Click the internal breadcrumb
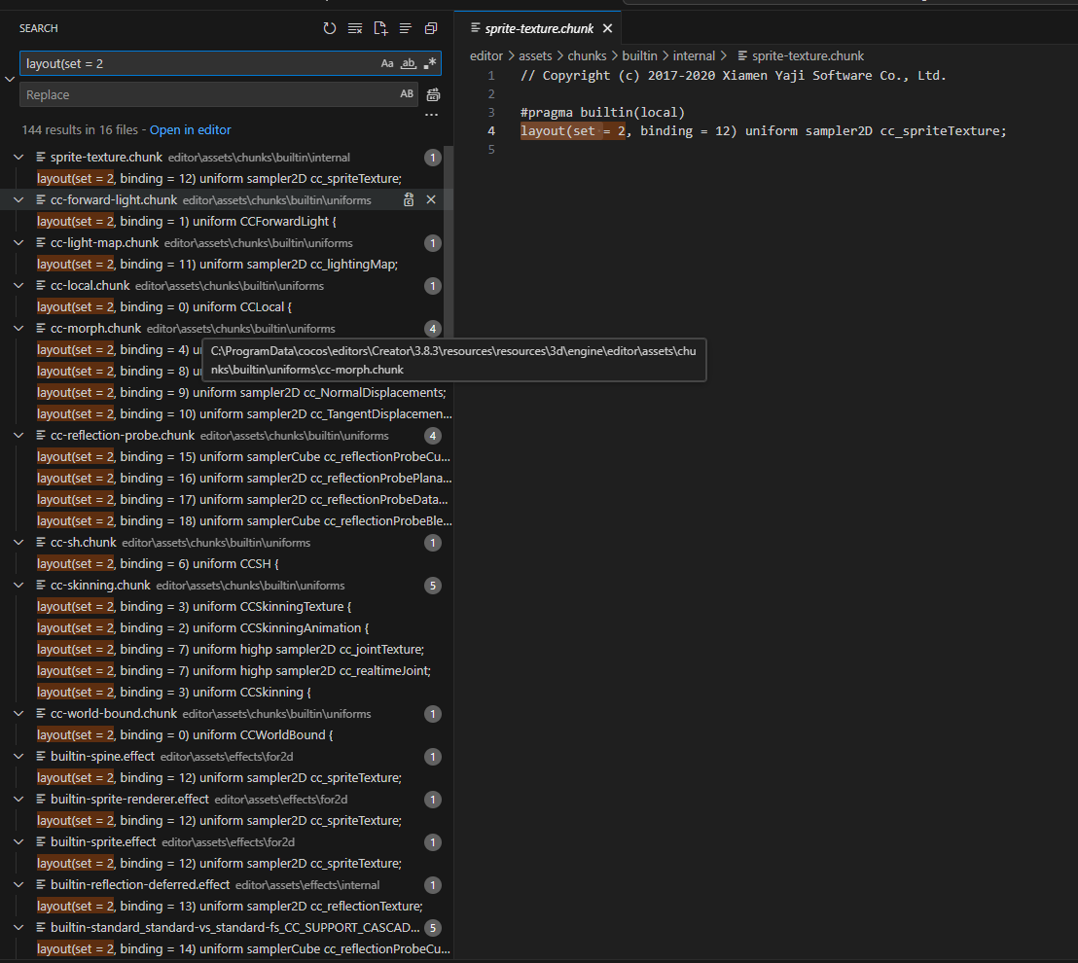This screenshot has height=963, width=1078. pyautogui.click(x=694, y=55)
